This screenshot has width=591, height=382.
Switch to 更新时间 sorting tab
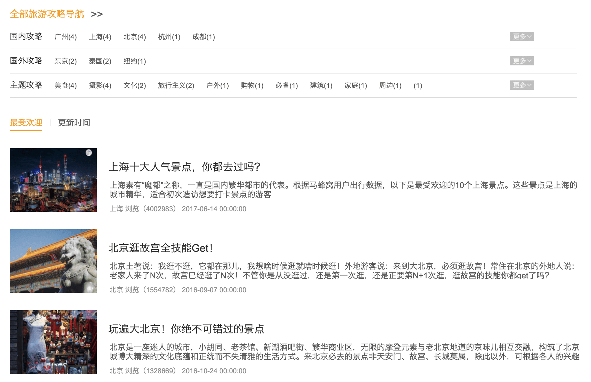click(74, 123)
